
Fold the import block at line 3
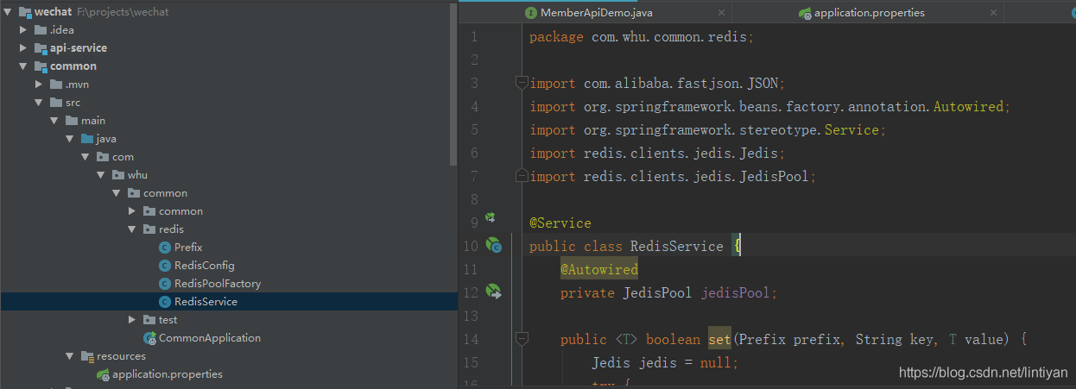521,83
